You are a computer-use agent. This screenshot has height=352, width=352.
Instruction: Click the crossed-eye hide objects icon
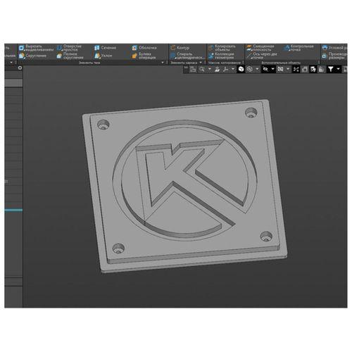(265, 69)
